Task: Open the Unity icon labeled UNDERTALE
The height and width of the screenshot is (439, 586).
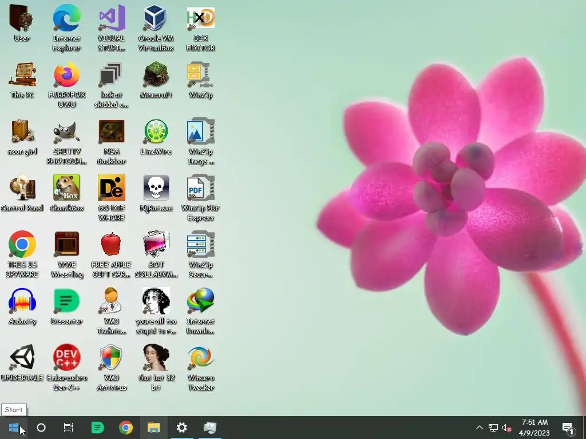Action: 22,358
